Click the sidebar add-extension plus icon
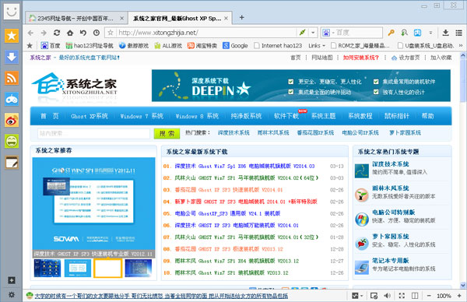 [x=12, y=280]
